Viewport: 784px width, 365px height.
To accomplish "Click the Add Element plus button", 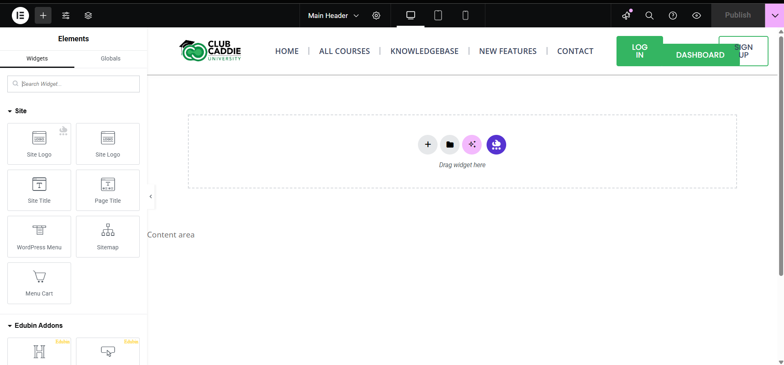I will click(43, 16).
